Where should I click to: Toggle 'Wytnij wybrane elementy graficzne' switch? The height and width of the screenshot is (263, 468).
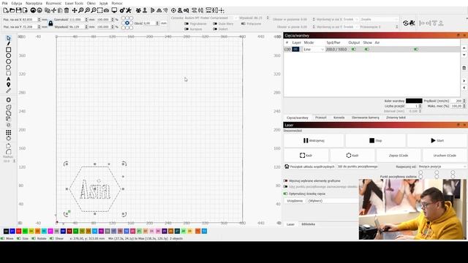coord(285,180)
